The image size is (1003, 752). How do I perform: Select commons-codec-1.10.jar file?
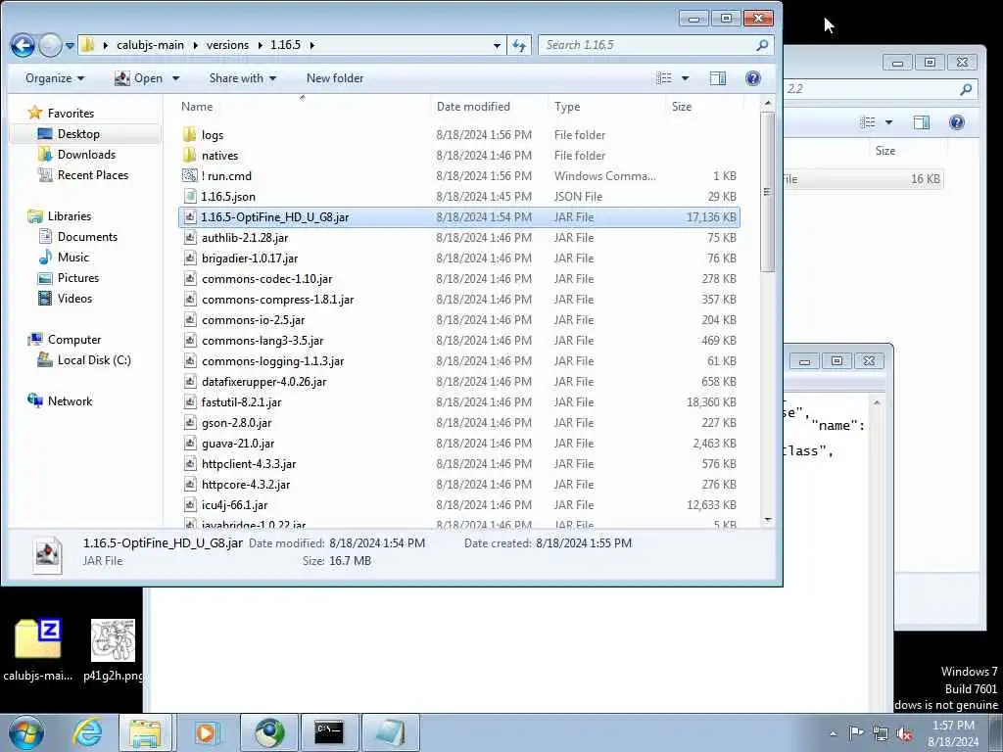[x=458, y=278]
